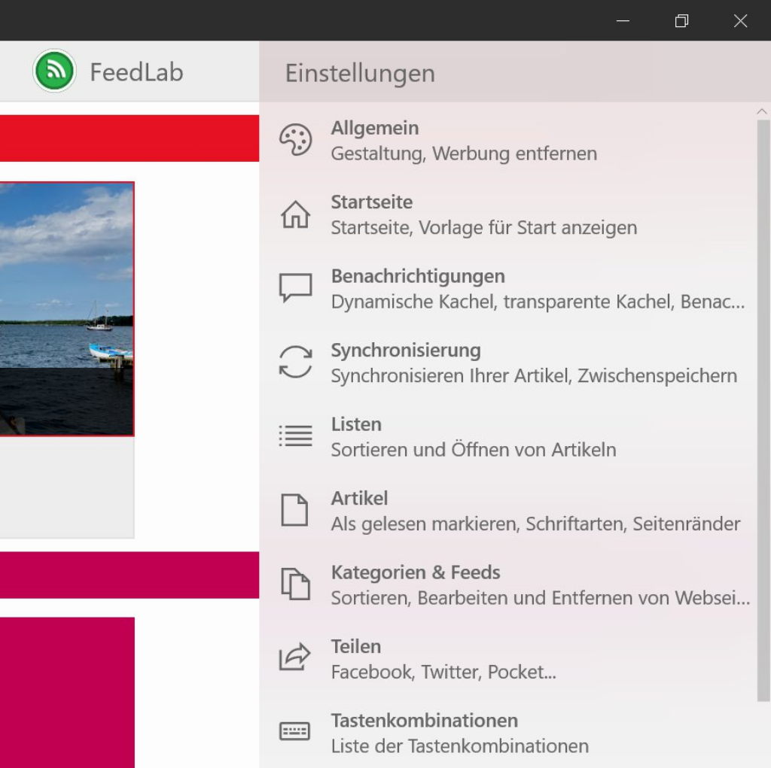The image size is (771, 768).
Task: Click the Artikel page icon
Action: coord(294,510)
